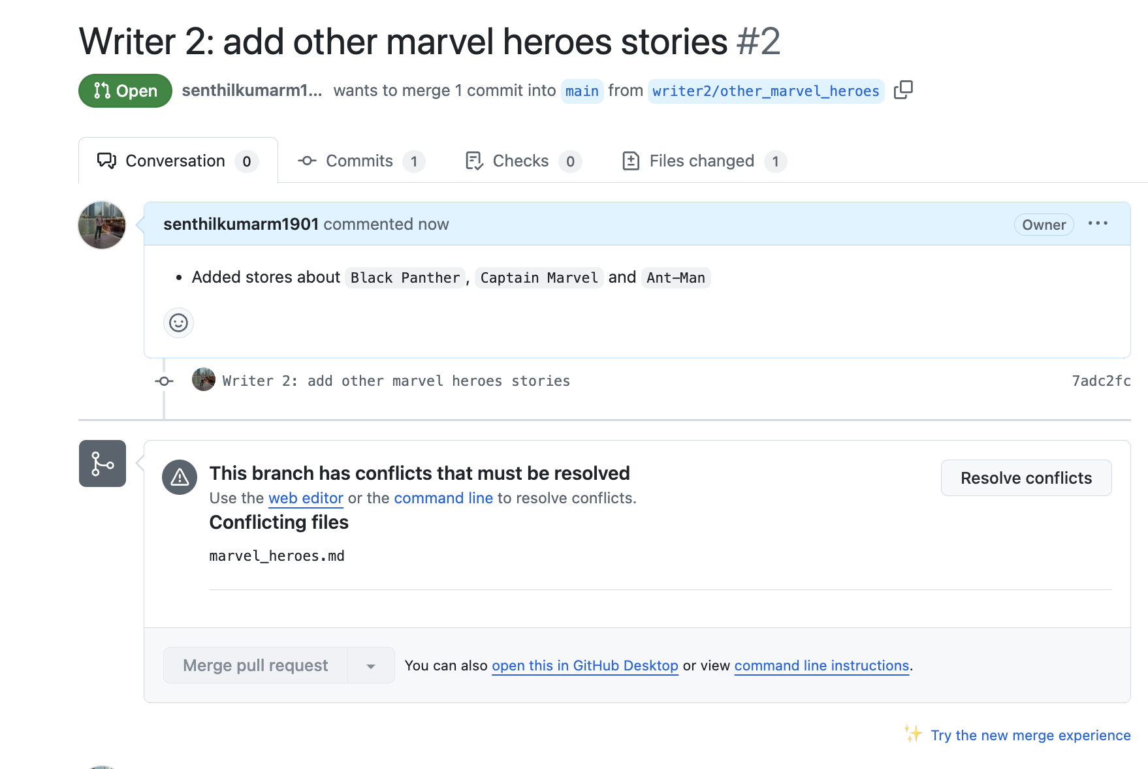Add a reaction with the smiley icon
The image size is (1148, 769).
pos(178,322)
